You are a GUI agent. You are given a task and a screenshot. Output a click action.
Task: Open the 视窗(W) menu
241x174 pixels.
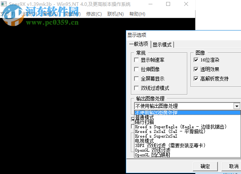[x=72, y=14]
